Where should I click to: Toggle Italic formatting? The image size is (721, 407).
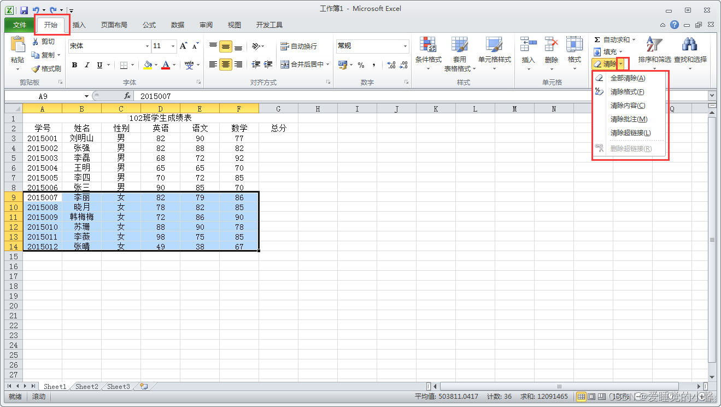click(87, 65)
